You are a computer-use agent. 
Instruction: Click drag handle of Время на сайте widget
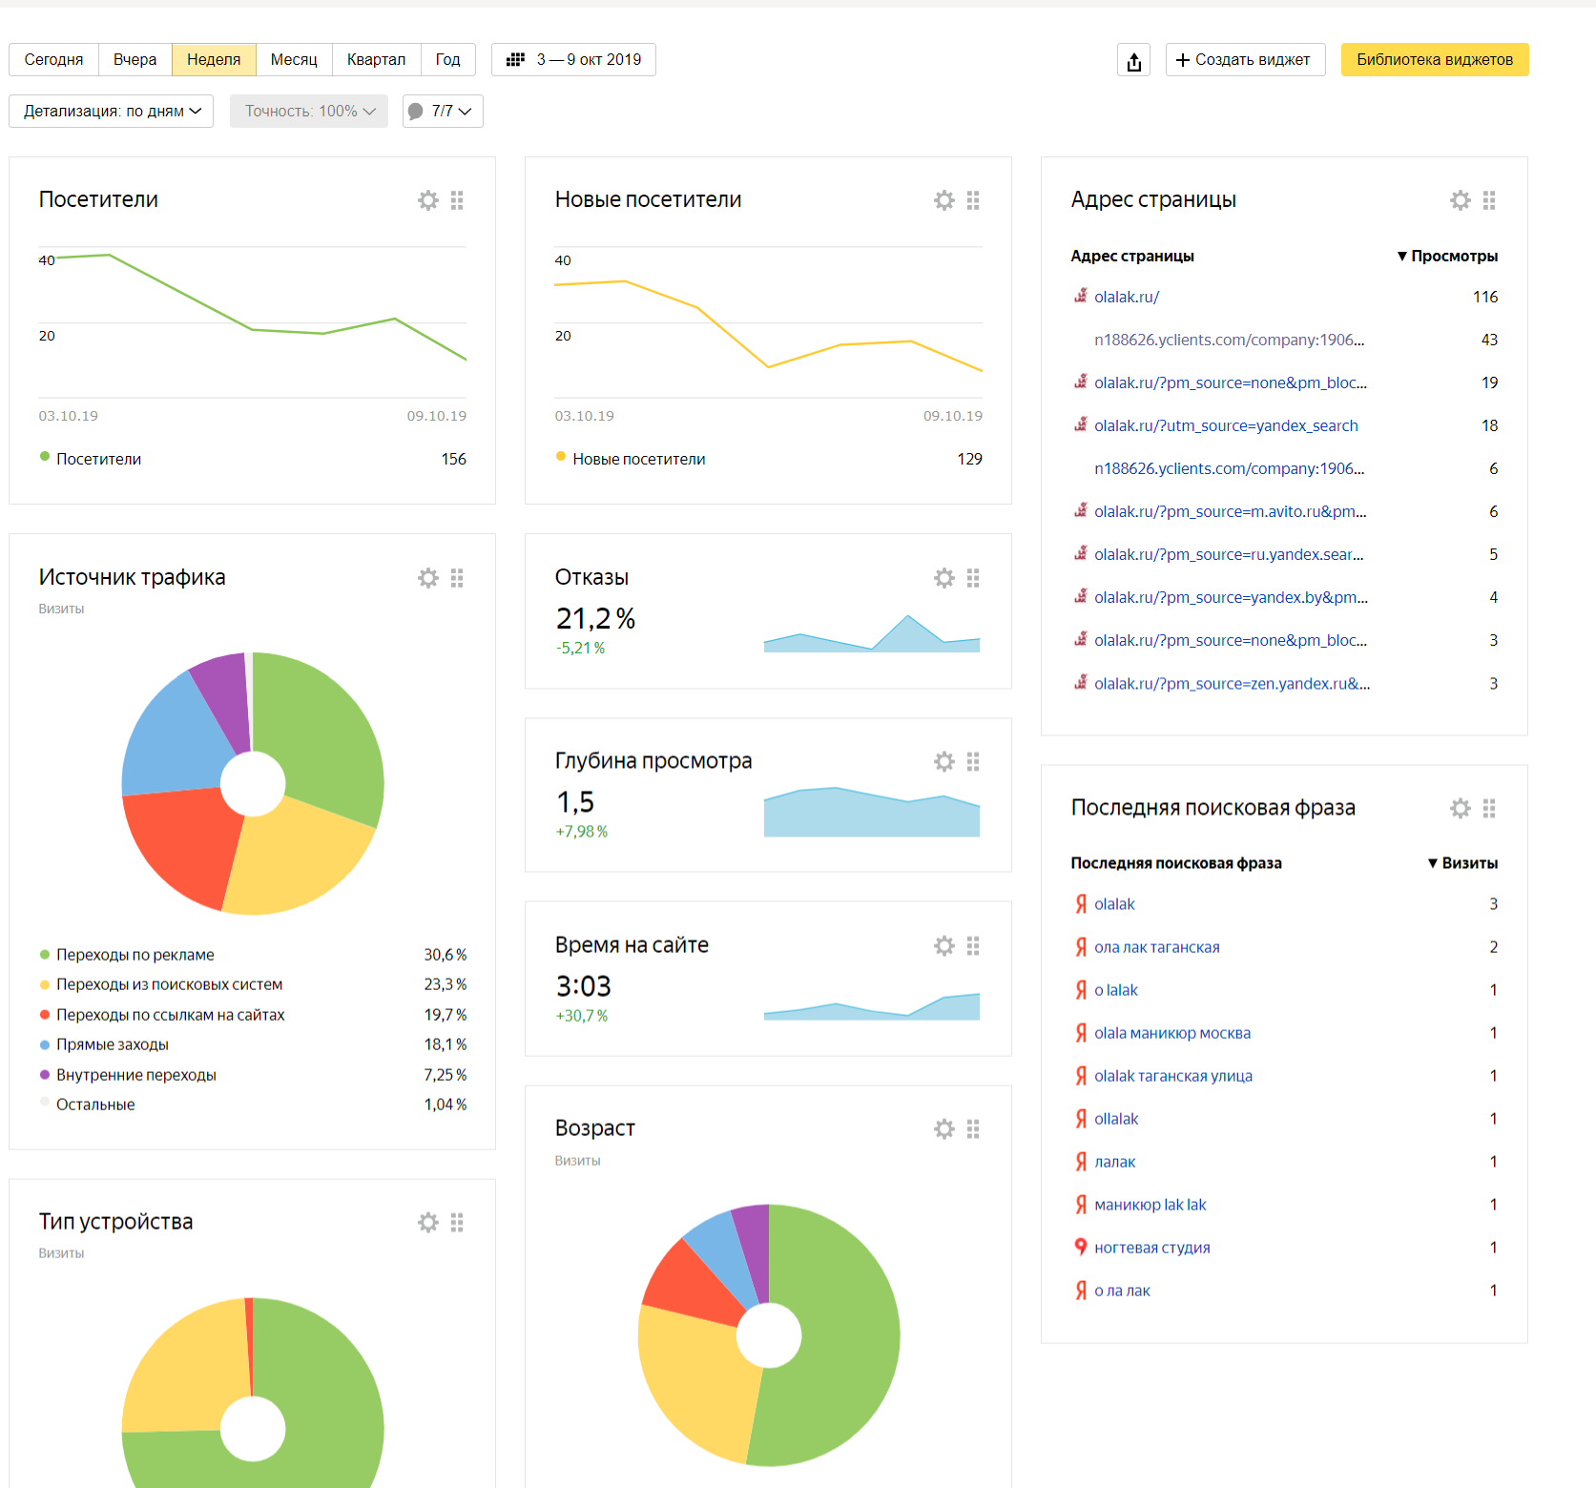click(973, 945)
